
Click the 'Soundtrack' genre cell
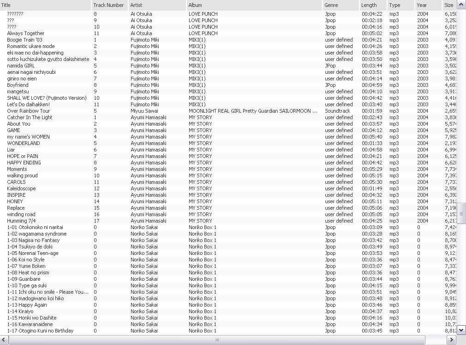coord(338,111)
